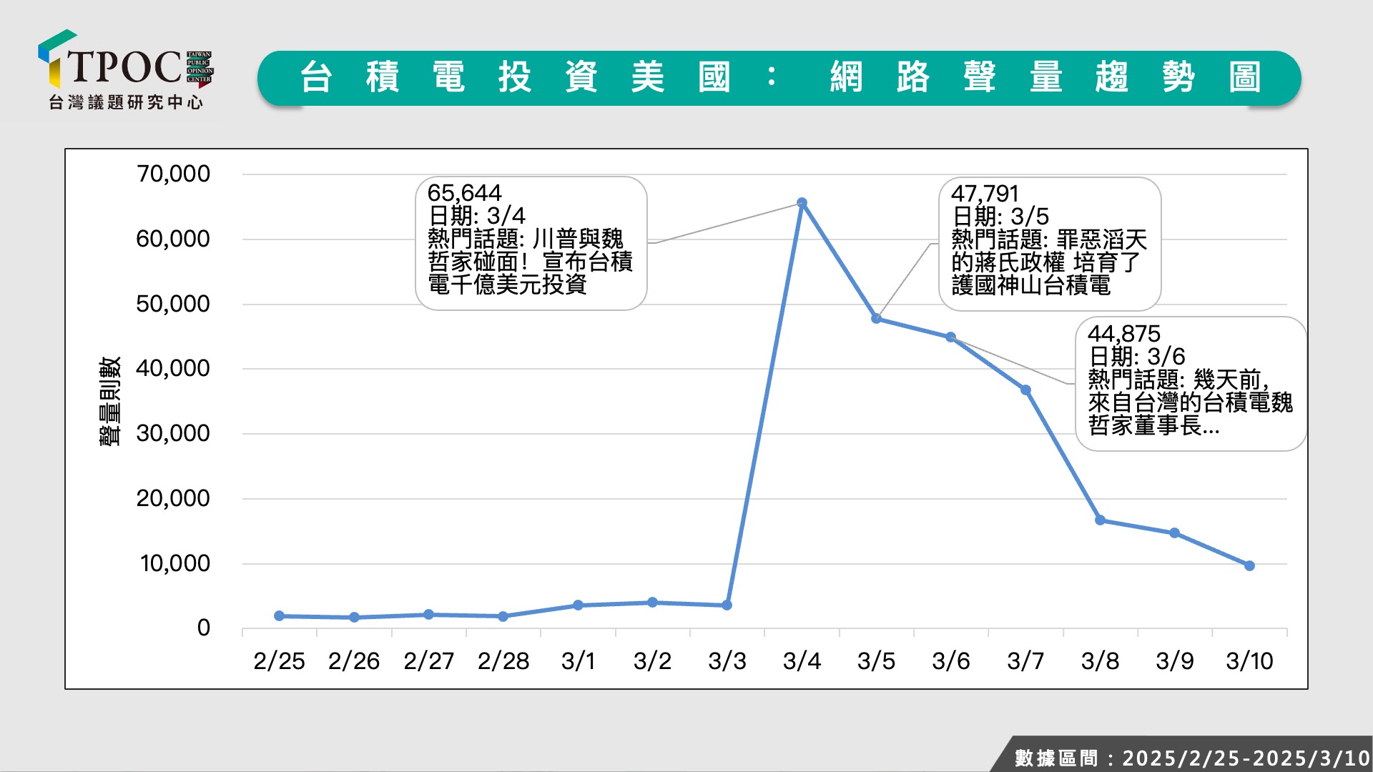Open the 44,875 callout for 3/6
Viewport: 1373px width, 772px height.
point(1190,384)
